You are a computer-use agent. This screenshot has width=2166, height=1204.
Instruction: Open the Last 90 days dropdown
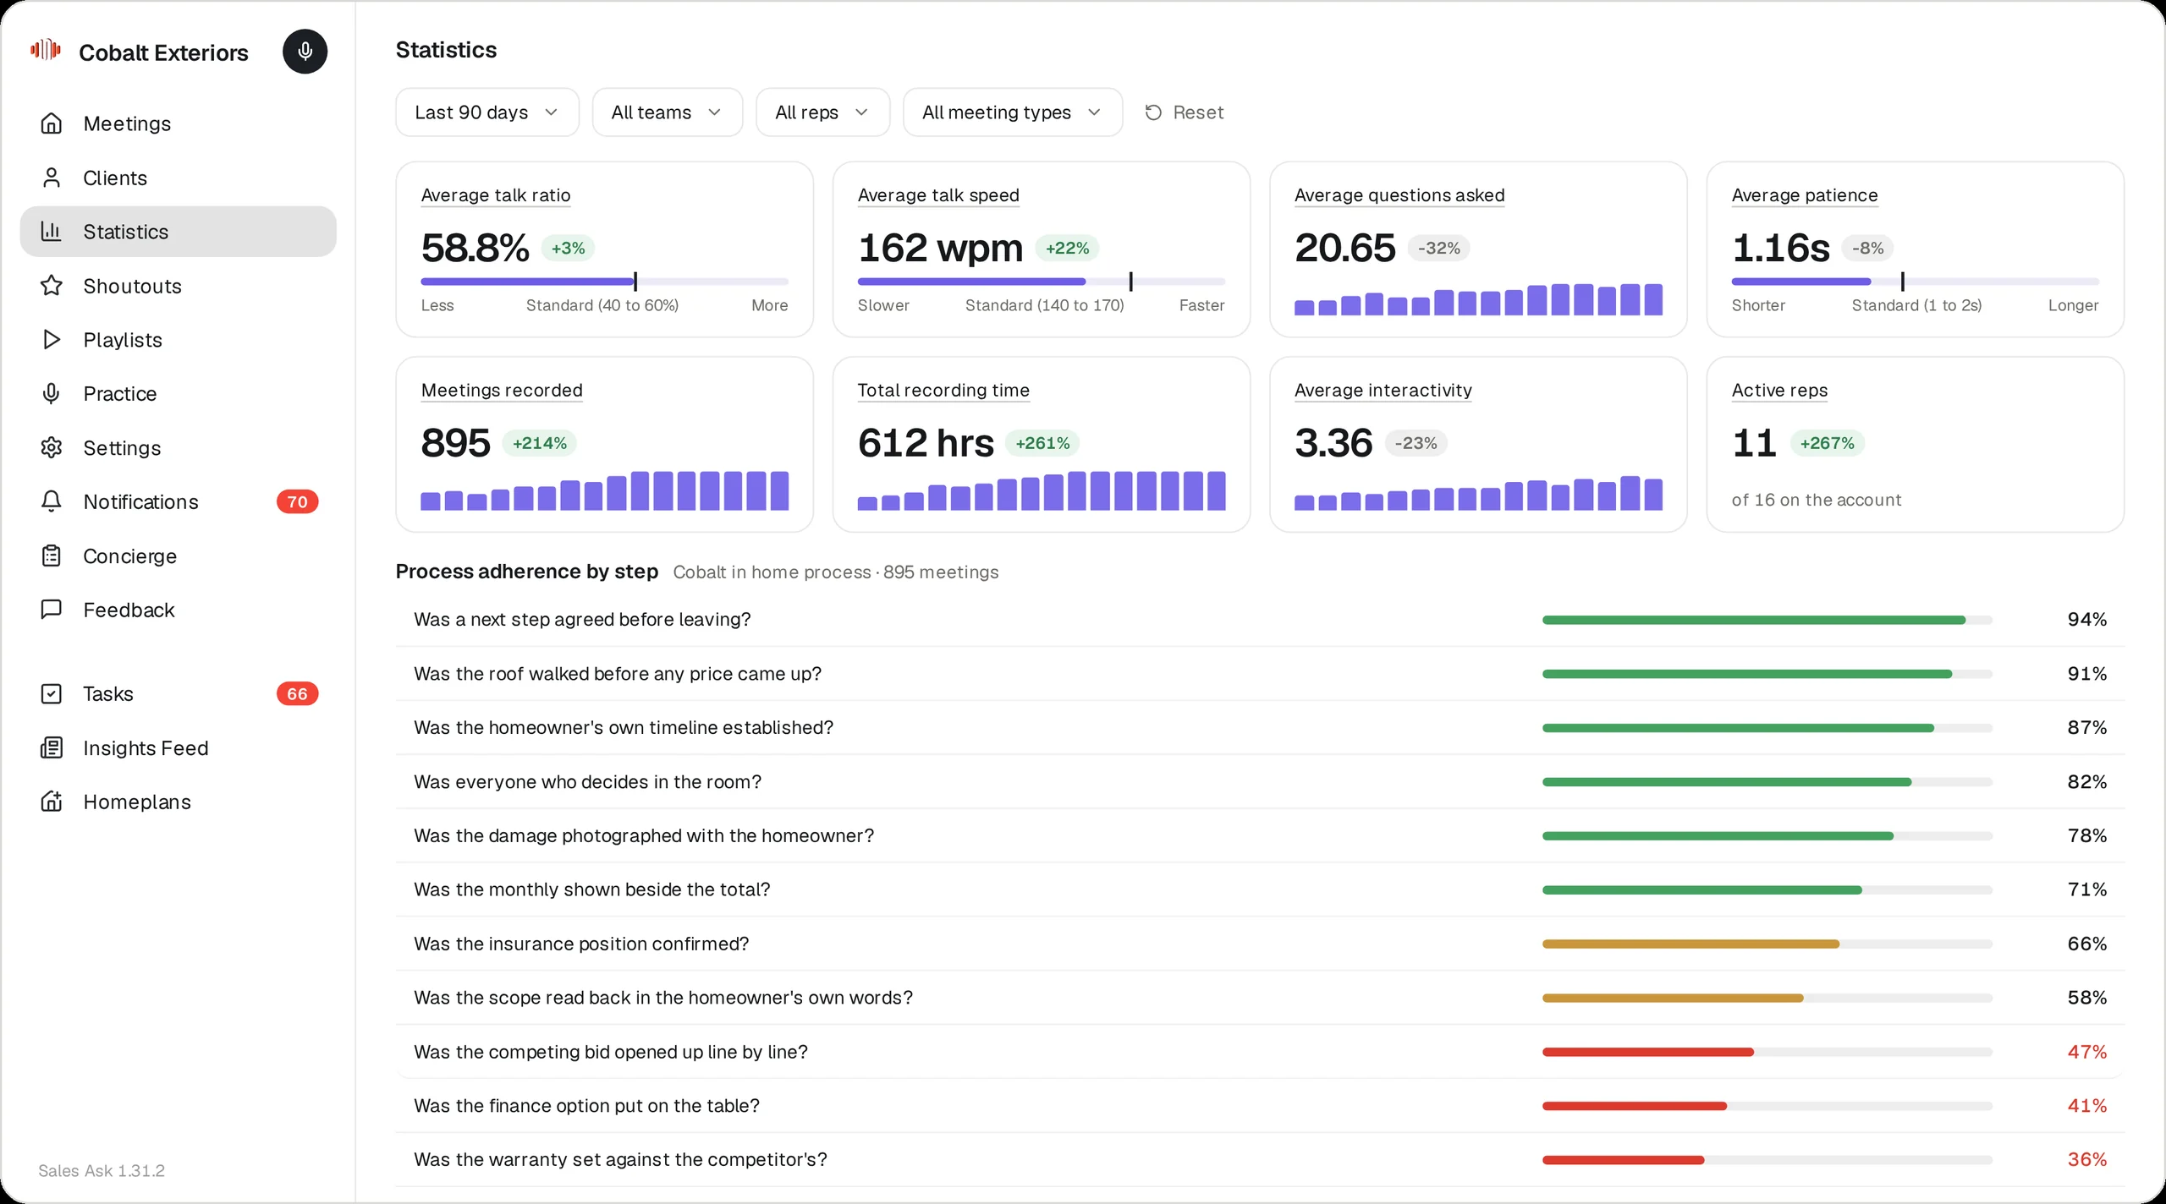pyautogui.click(x=487, y=112)
